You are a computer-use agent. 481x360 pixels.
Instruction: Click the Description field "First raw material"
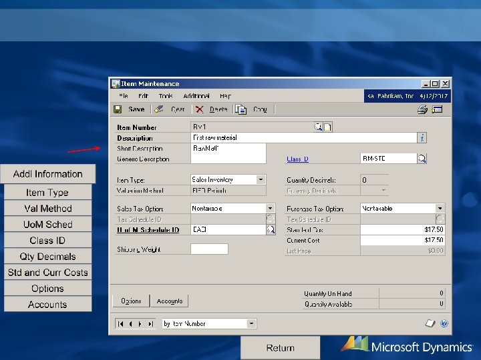click(304, 138)
